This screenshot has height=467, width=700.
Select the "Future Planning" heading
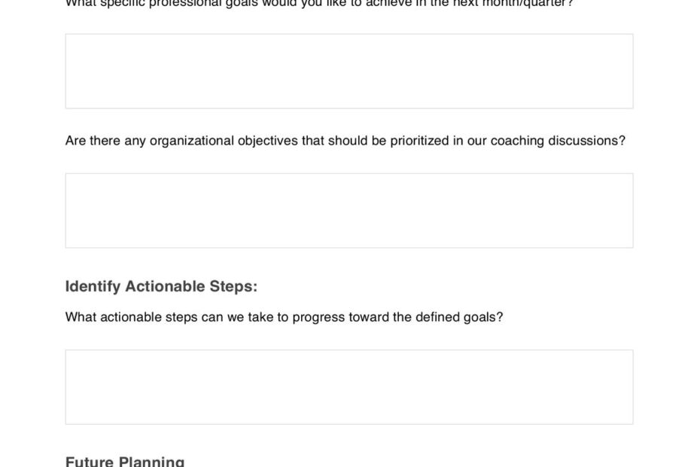[124, 461]
